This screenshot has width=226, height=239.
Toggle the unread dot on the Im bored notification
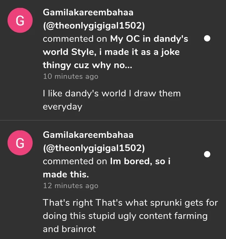[207, 154]
